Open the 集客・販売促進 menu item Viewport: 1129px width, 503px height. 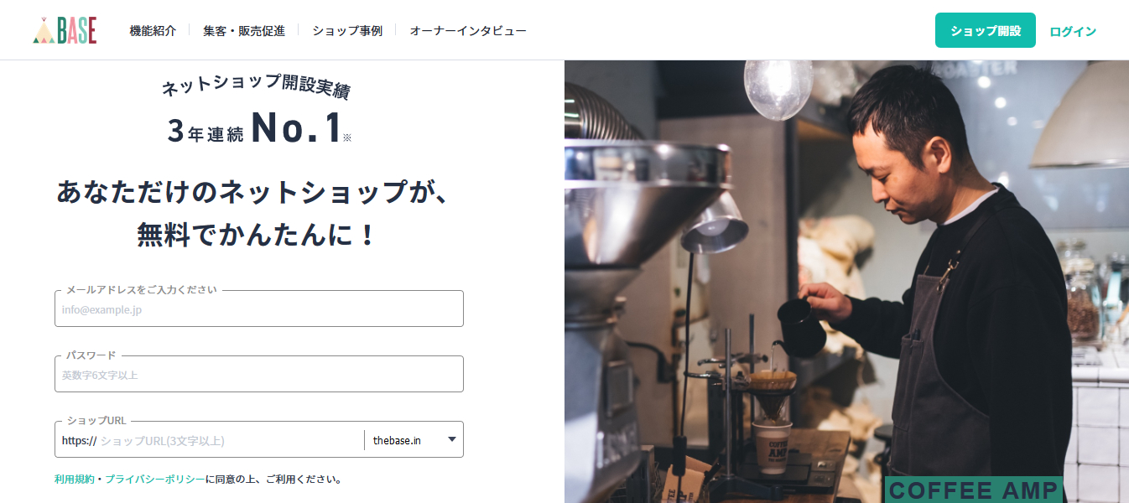244,30
